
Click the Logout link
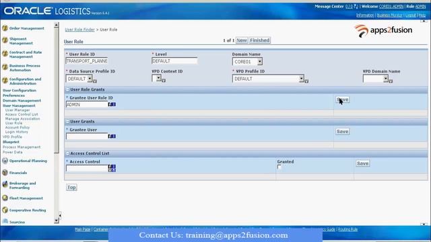[x=411, y=15]
